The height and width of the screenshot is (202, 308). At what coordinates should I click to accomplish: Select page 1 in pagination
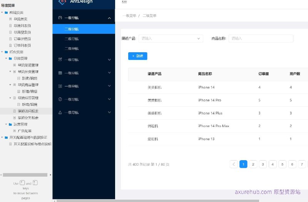tap(243, 164)
